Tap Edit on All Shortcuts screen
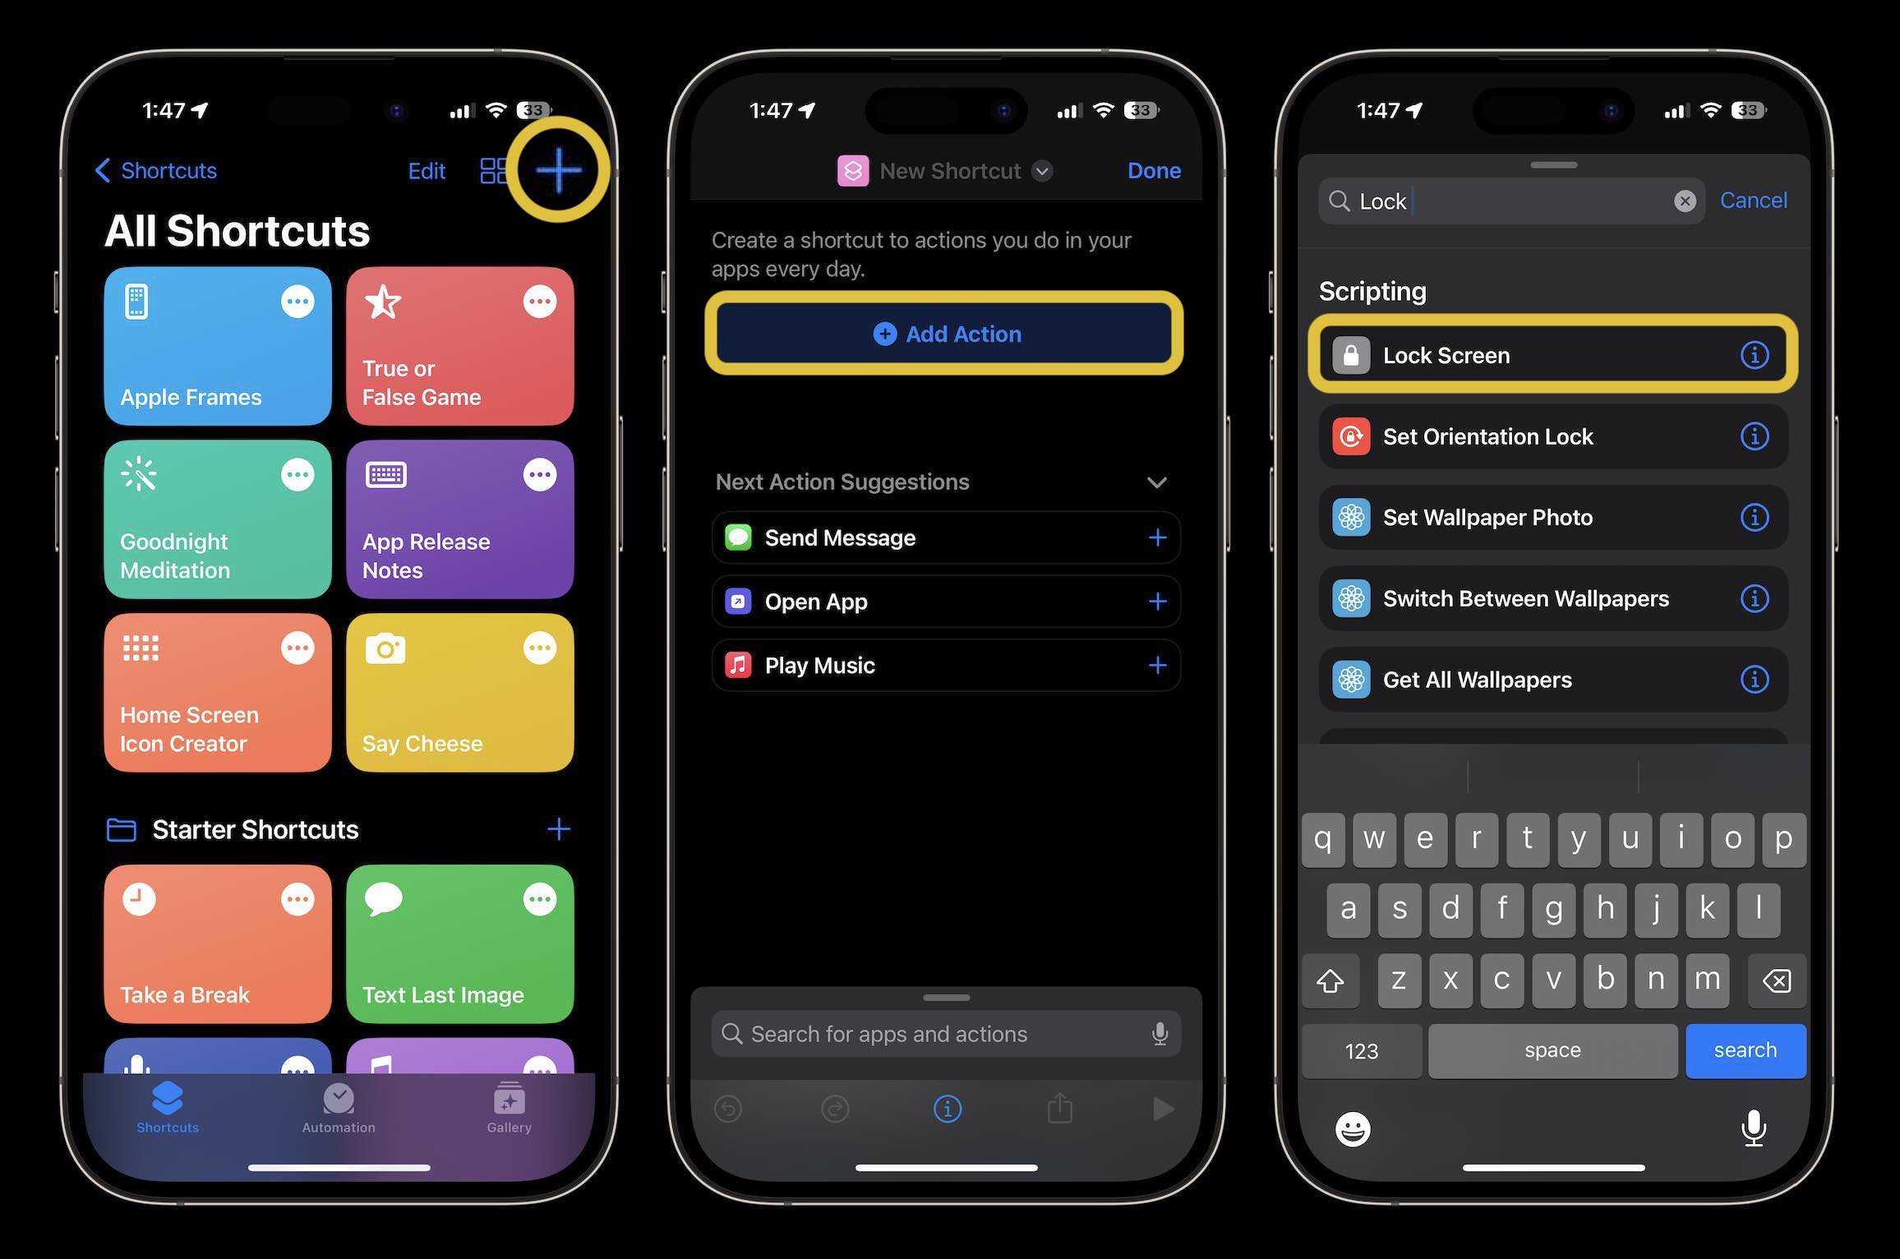The width and height of the screenshot is (1900, 1259). pyautogui.click(x=424, y=168)
